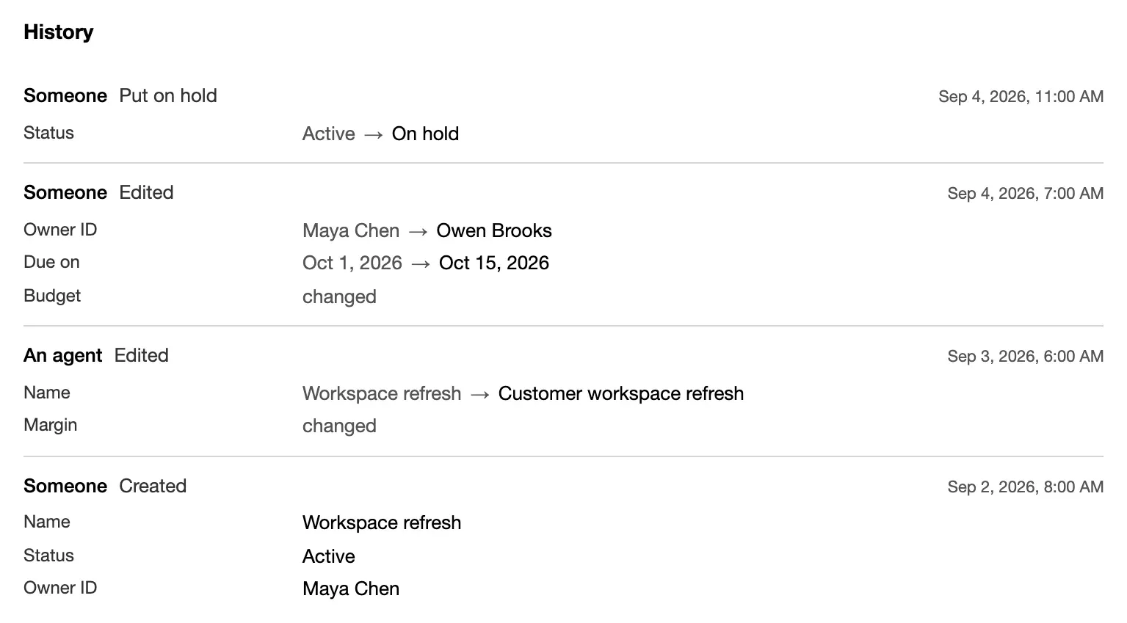Click the Owner ID field label in edited entry
The image size is (1127, 623).
[x=60, y=230]
